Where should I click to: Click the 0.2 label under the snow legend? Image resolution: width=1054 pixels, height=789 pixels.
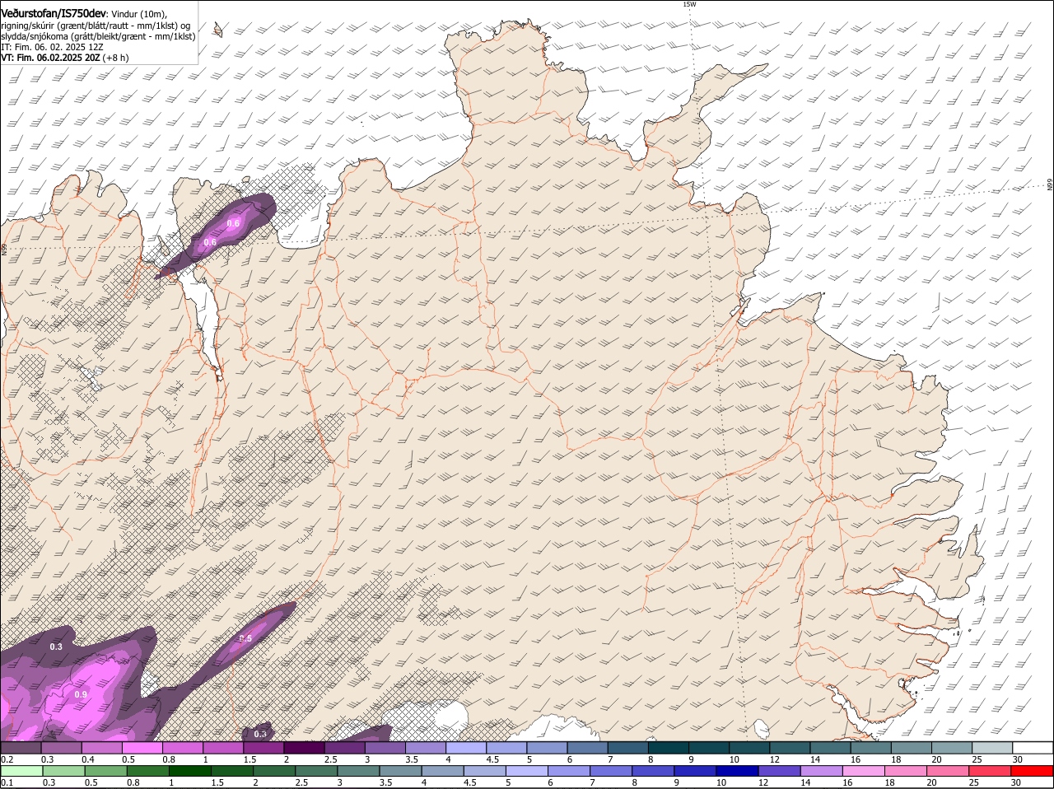click(7, 759)
